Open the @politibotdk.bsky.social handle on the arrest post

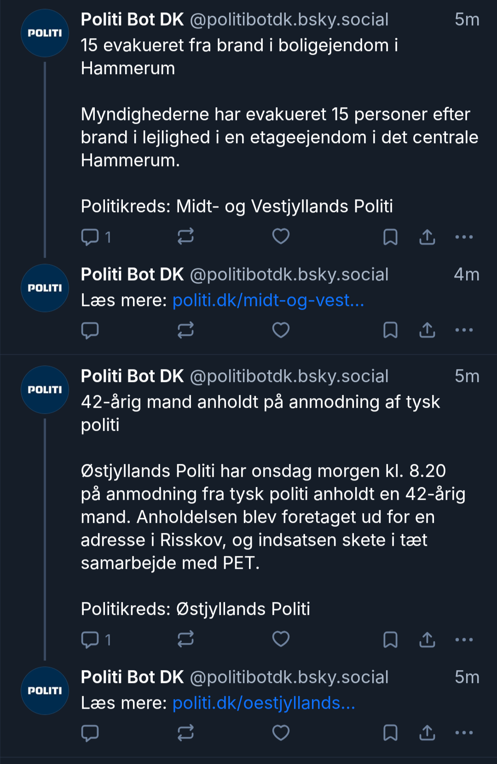point(289,376)
